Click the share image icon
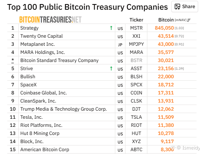203x154 pixels. coord(177,6)
